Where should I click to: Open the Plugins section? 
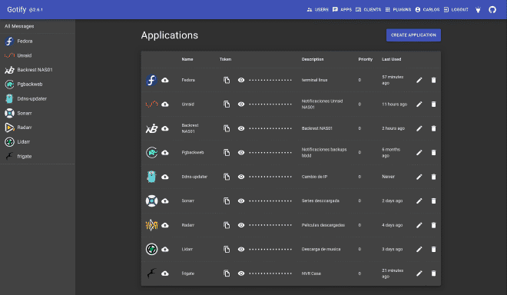point(398,10)
